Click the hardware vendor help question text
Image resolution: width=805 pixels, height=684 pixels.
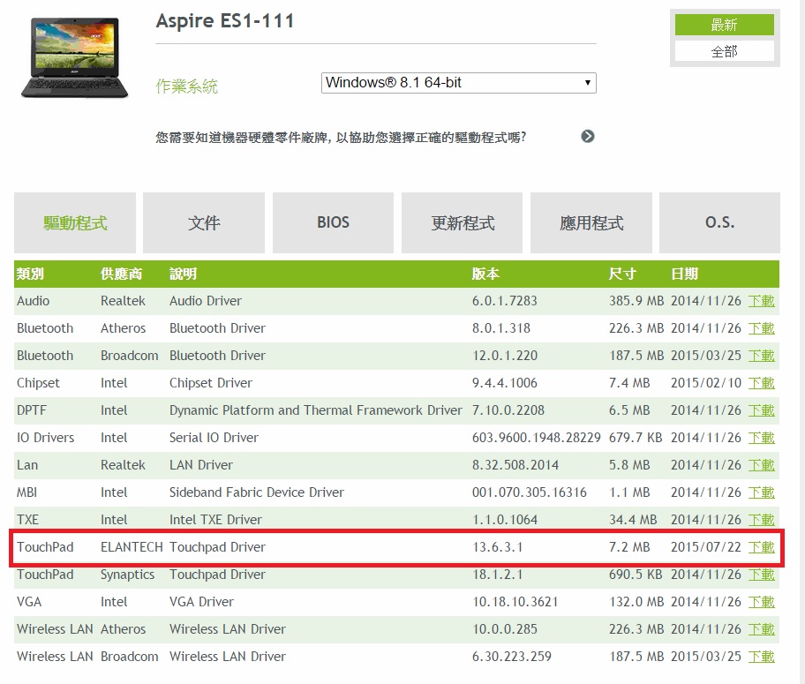pos(341,137)
